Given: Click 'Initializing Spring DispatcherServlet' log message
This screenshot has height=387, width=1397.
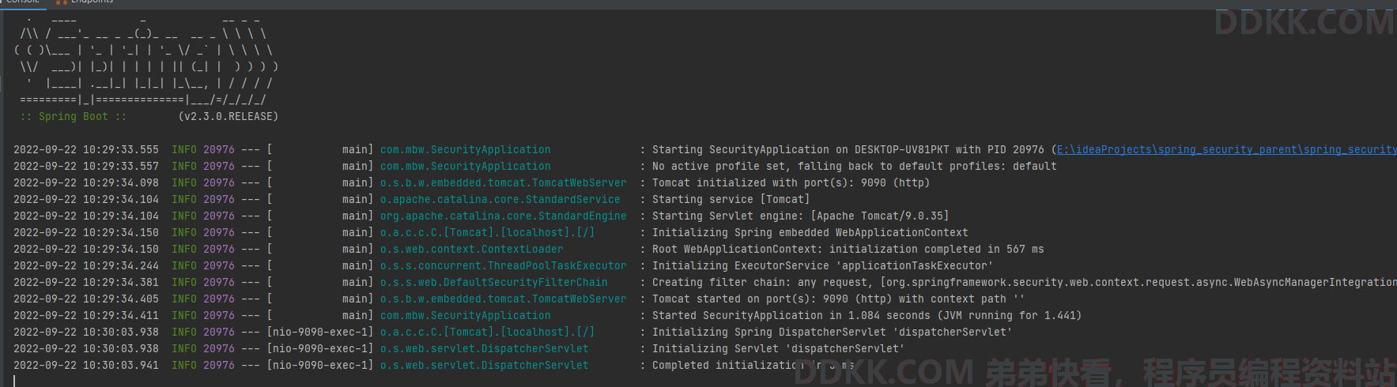Looking at the screenshot, I should tap(832, 332).
